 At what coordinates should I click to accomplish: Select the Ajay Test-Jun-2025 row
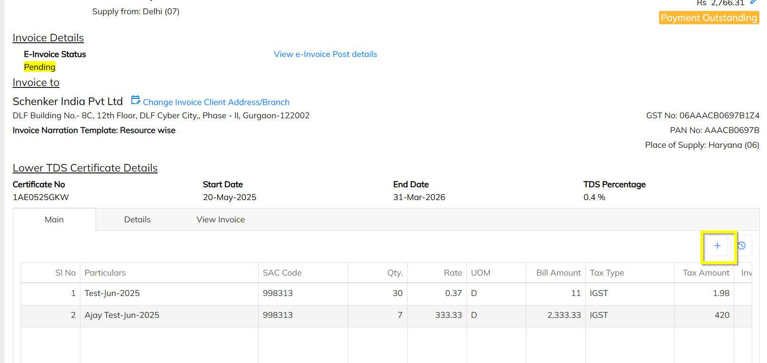(122, 315)
